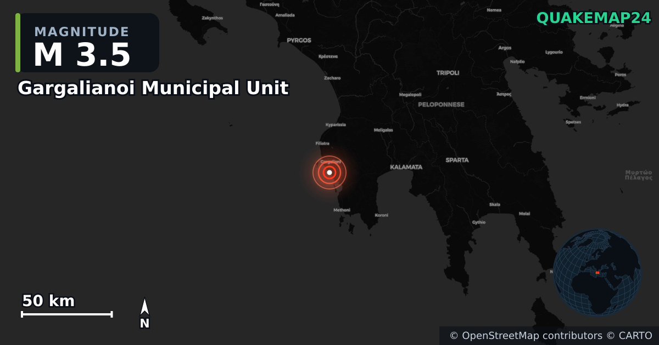Open the globe locator inset
The image size is (659, 345).
pyautogui.click(x=597, y=272)
